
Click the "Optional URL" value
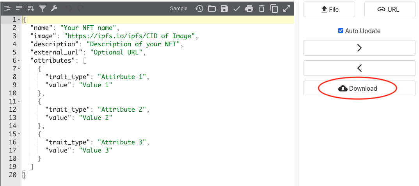pyautogui.click(x=117, y=52)
